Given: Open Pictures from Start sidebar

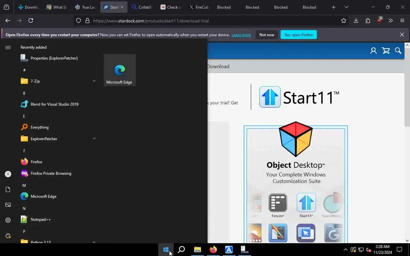Looking at the screenshot, I should click(8, 205).
